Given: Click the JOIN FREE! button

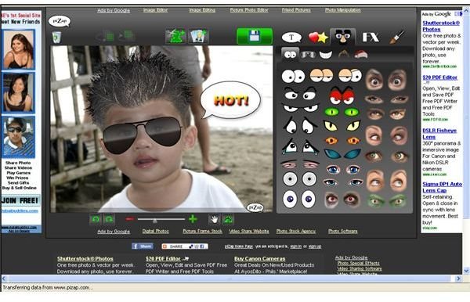Looking at the screenshot, I should pyautogui.click(x=20, y=200).
